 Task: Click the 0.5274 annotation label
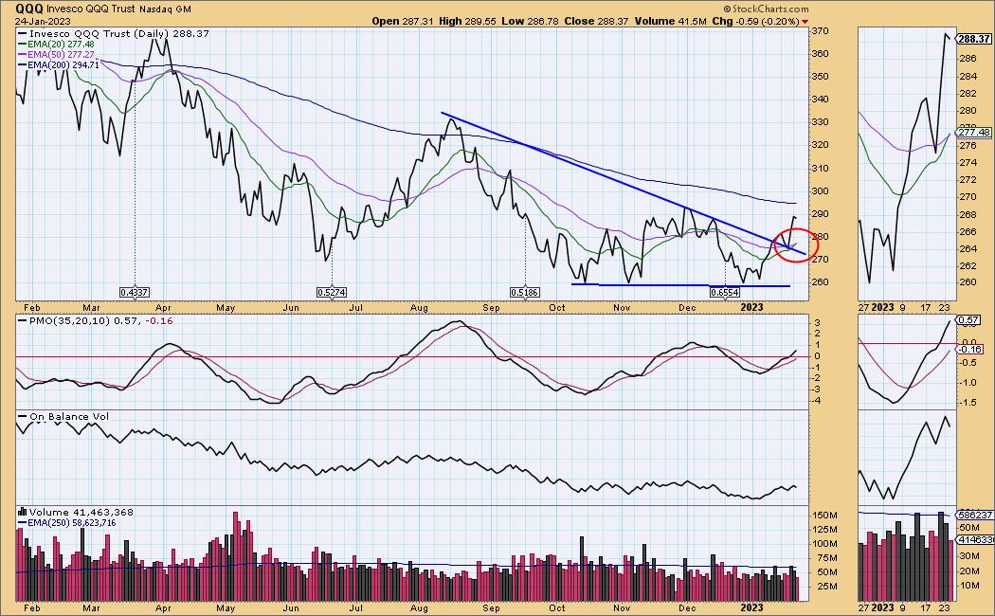click(332, 293)
